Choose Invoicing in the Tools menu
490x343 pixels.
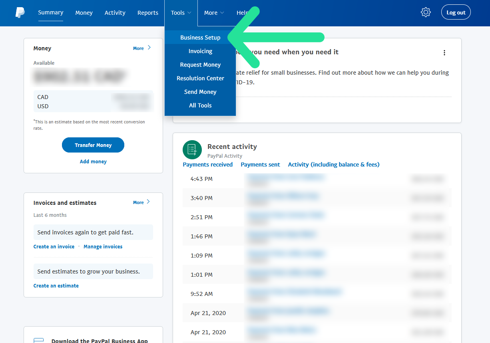click(200, 51)
